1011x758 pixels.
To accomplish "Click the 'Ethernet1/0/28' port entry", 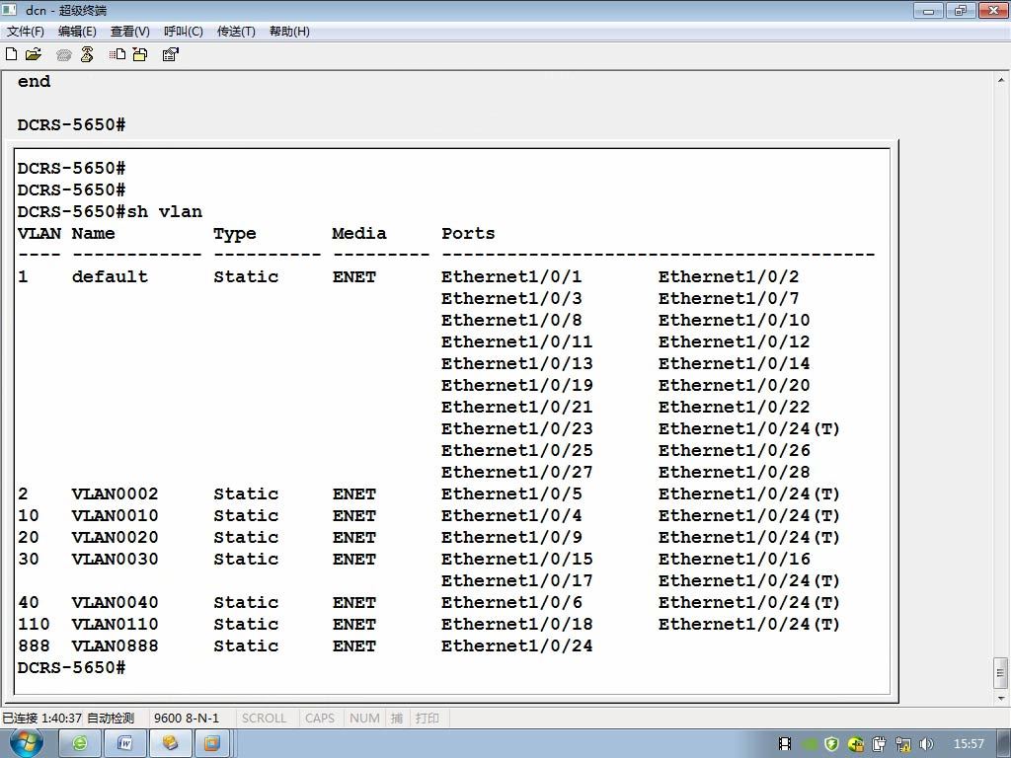I will (734, 472).
